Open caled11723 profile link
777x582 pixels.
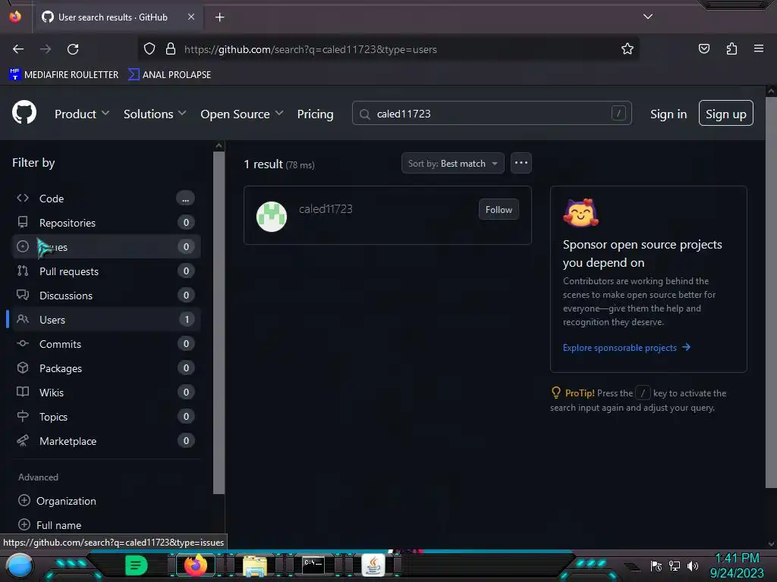(326, 209)
